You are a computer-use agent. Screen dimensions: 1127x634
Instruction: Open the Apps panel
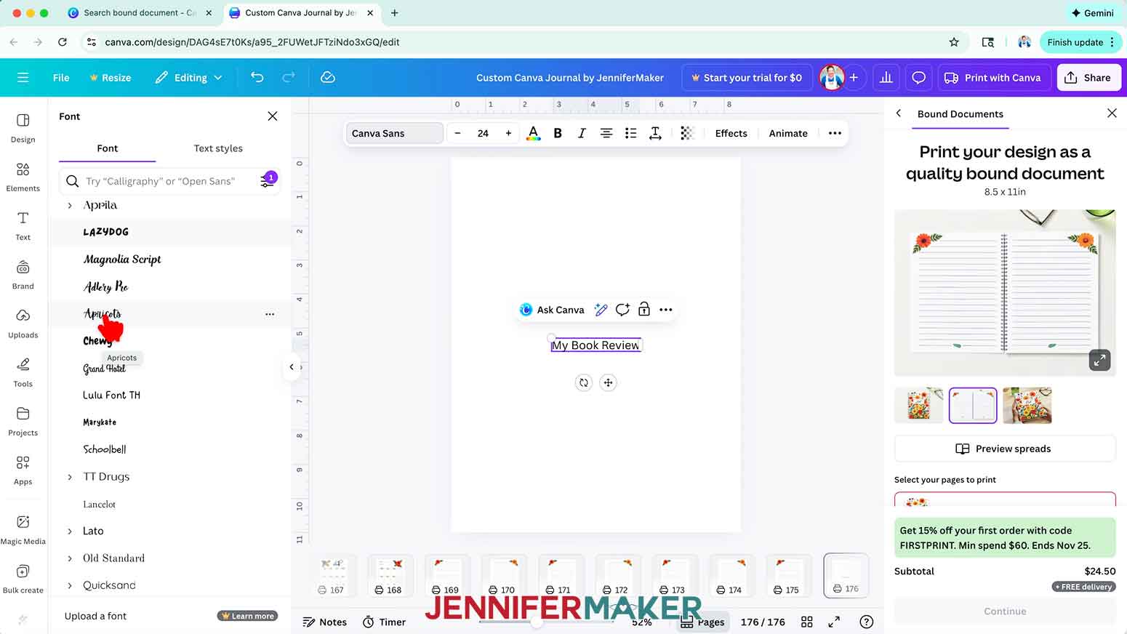click(23, 470)
